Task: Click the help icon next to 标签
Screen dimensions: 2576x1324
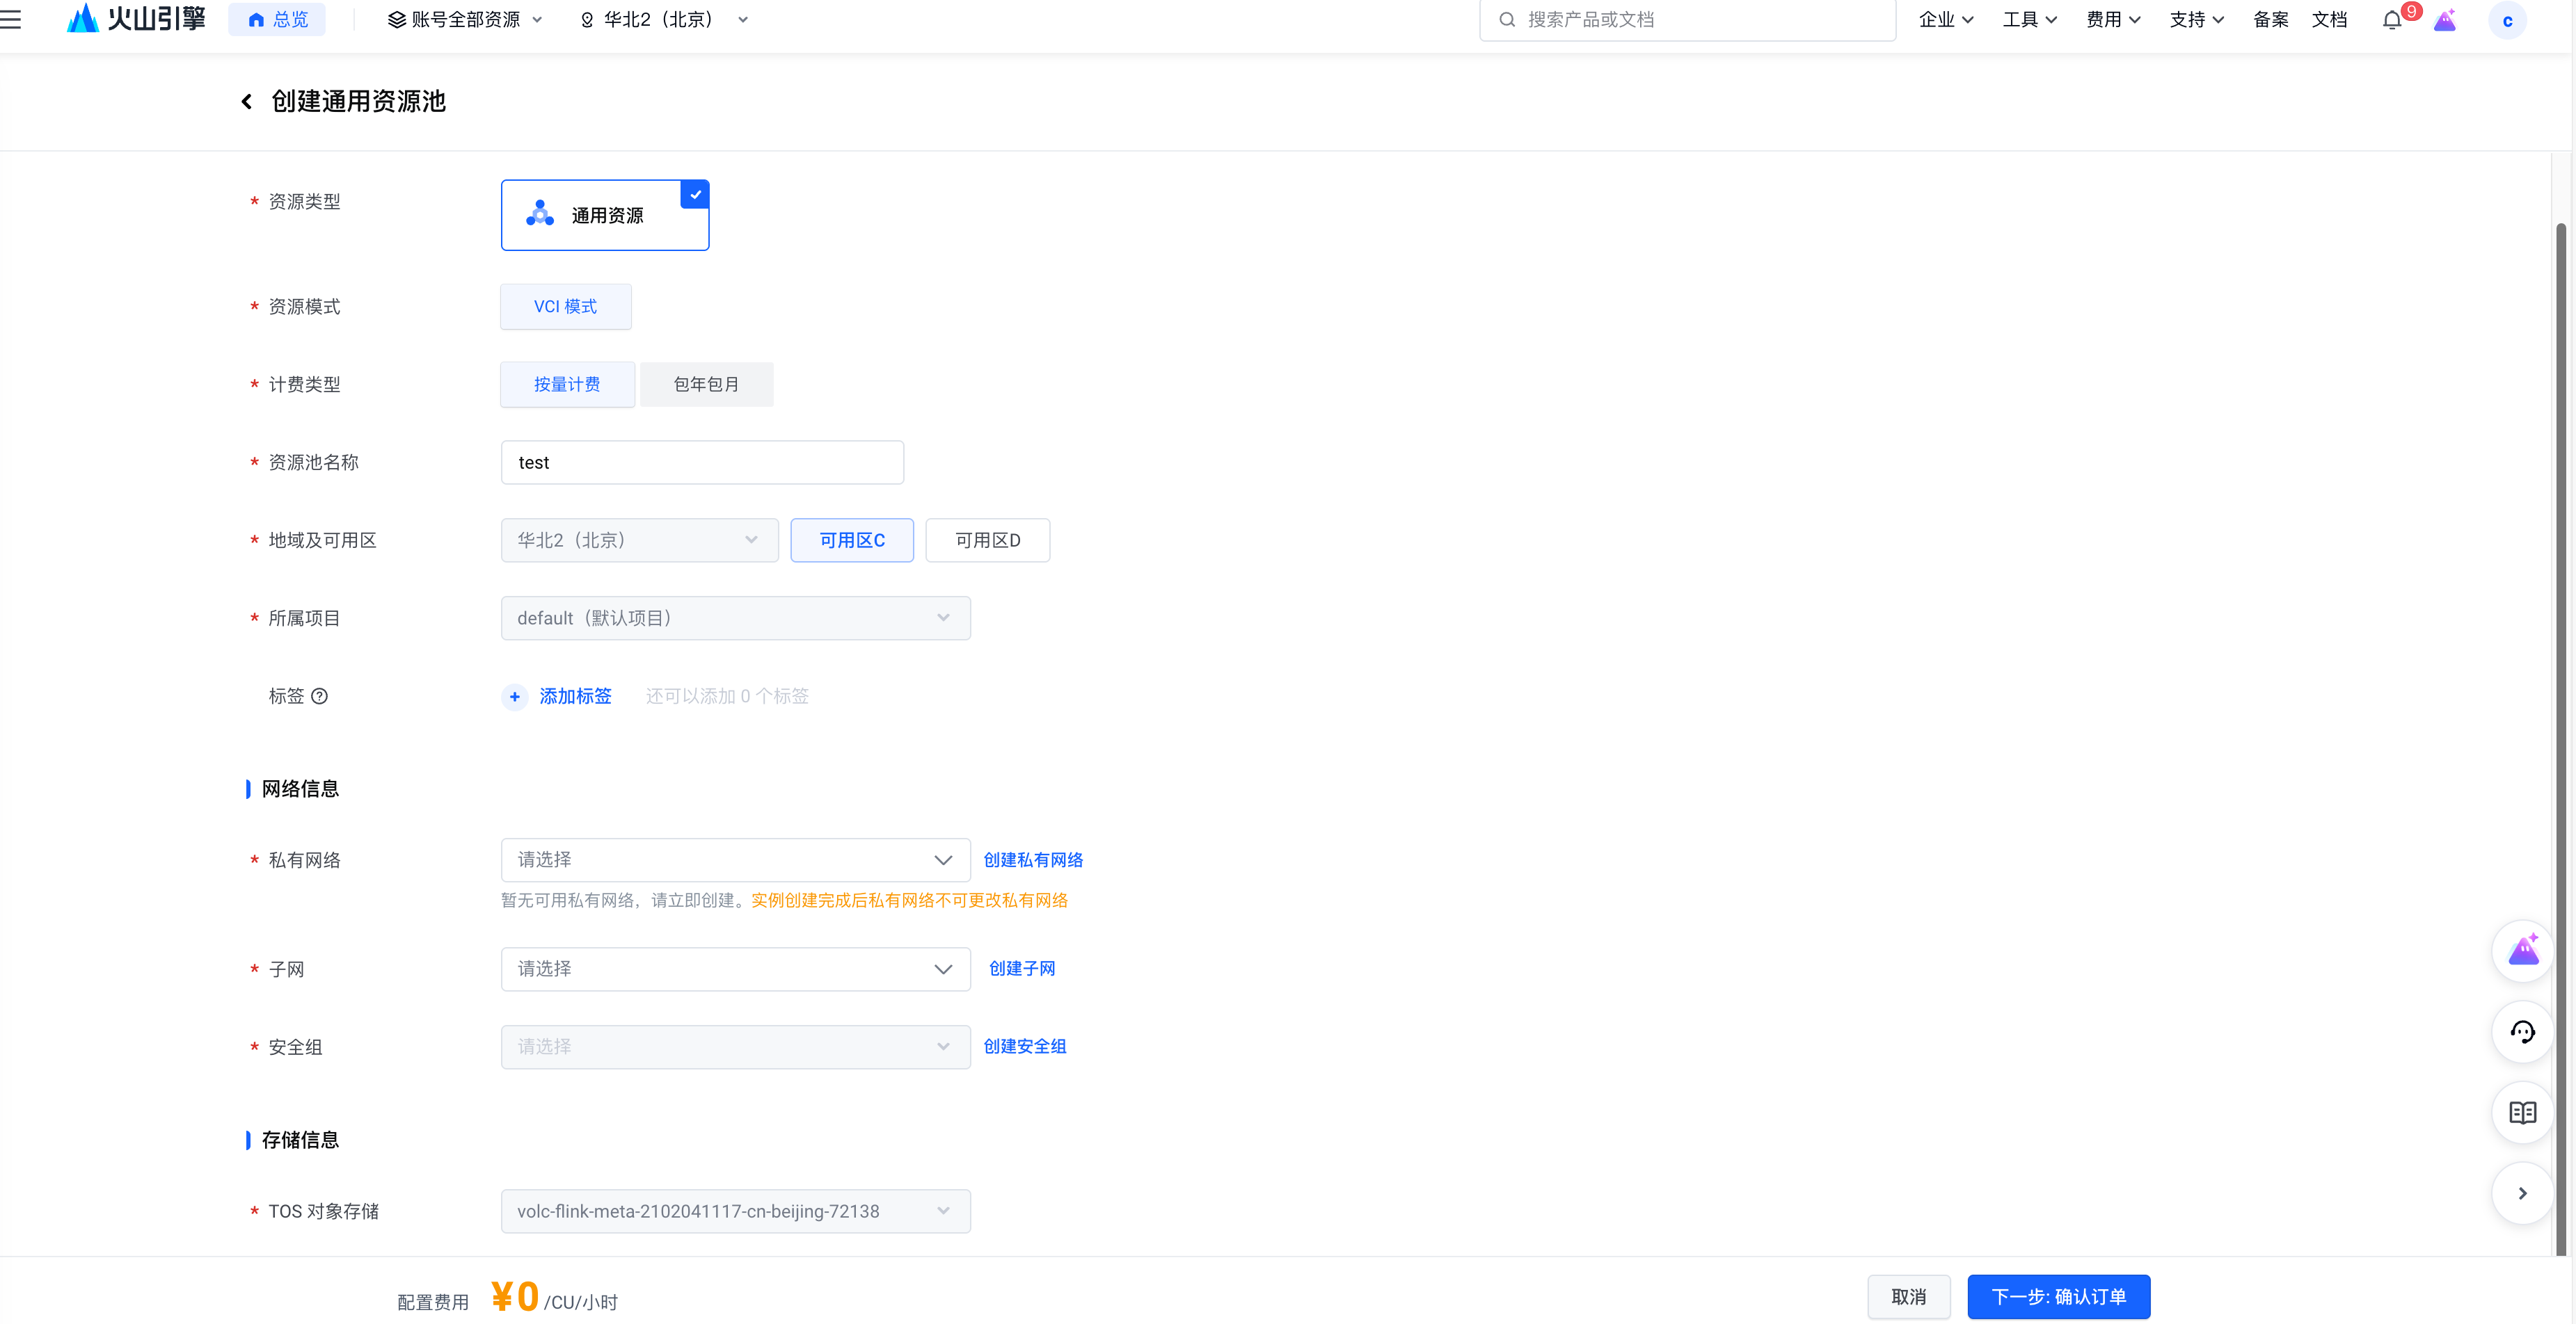Action: coord(319,697)
